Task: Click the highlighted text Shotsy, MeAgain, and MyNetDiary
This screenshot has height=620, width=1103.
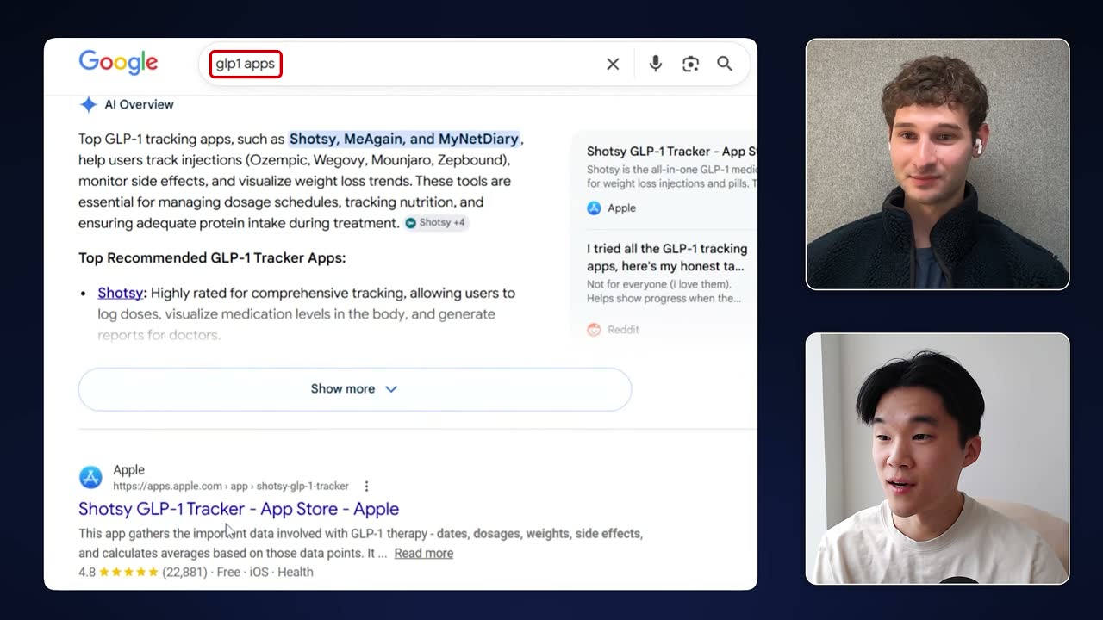Action: [404, 139]
